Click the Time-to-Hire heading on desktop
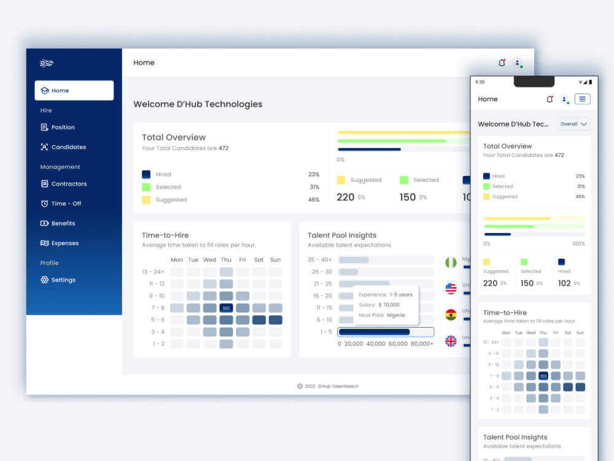 pyautogui.click(x=165, y=235)
